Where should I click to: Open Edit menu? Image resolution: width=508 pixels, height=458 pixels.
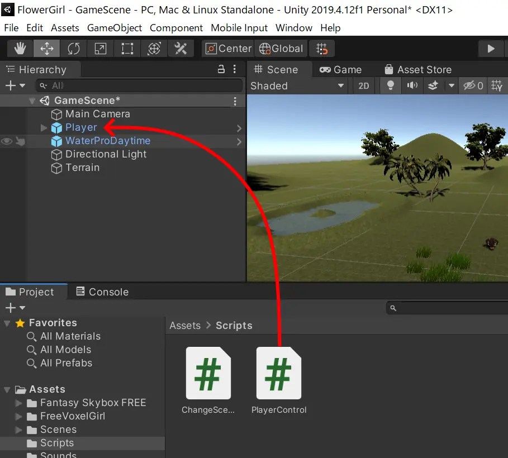(x=35, y=28)
